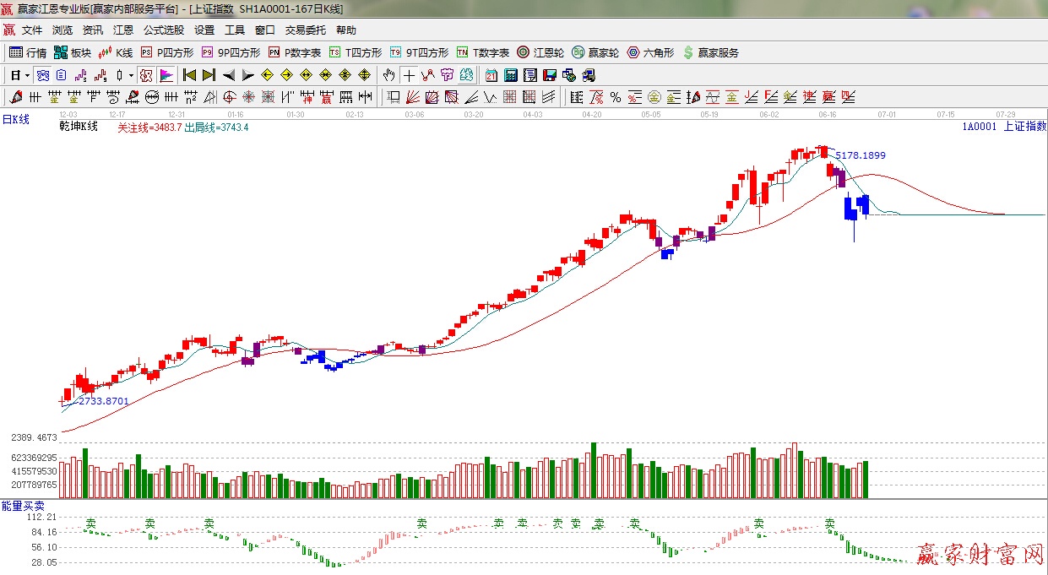The image size is (1048, 575).
Task: Click the 六角形 hexagon chart icon
Action: (650, 52)
